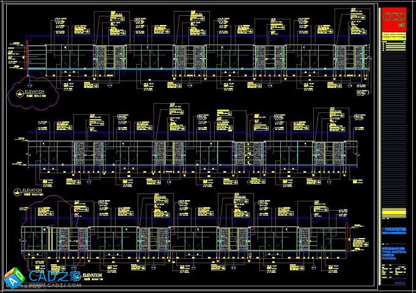
Task: Click the yellow note lines below the CCD logo
Action: [393, 43]
